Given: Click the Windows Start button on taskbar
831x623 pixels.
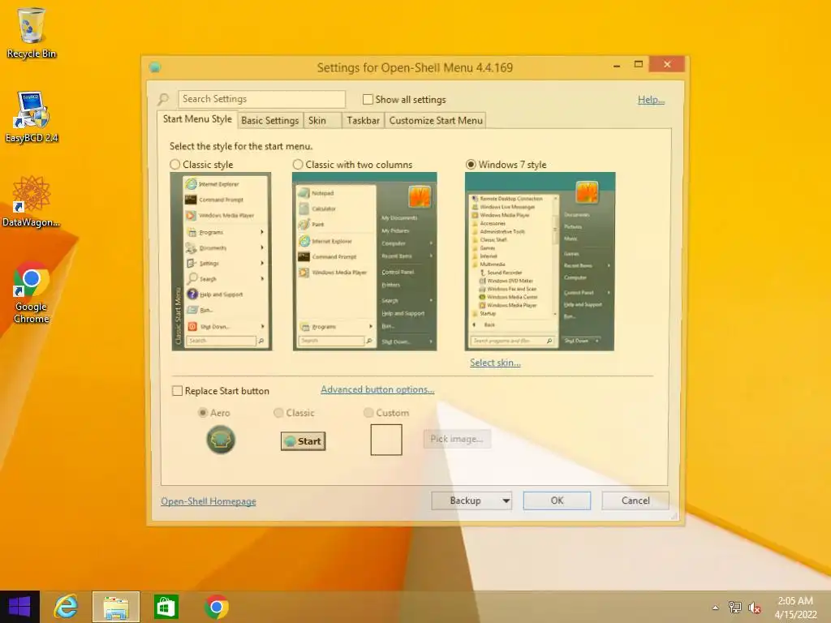Looking at the screenshot, I should coord(19,607).
